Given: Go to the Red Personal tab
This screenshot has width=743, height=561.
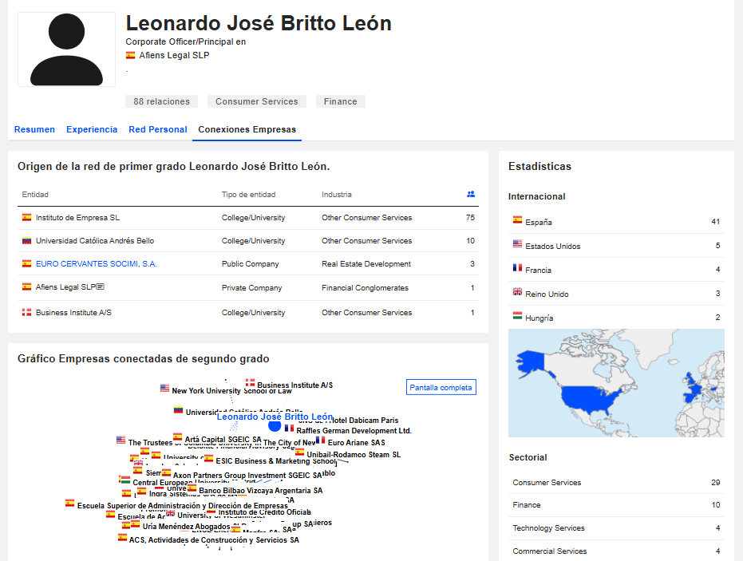Looking at the screenshot, I should coord(158,129).
